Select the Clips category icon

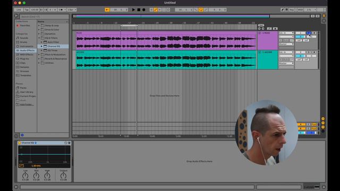pos(18,63)
